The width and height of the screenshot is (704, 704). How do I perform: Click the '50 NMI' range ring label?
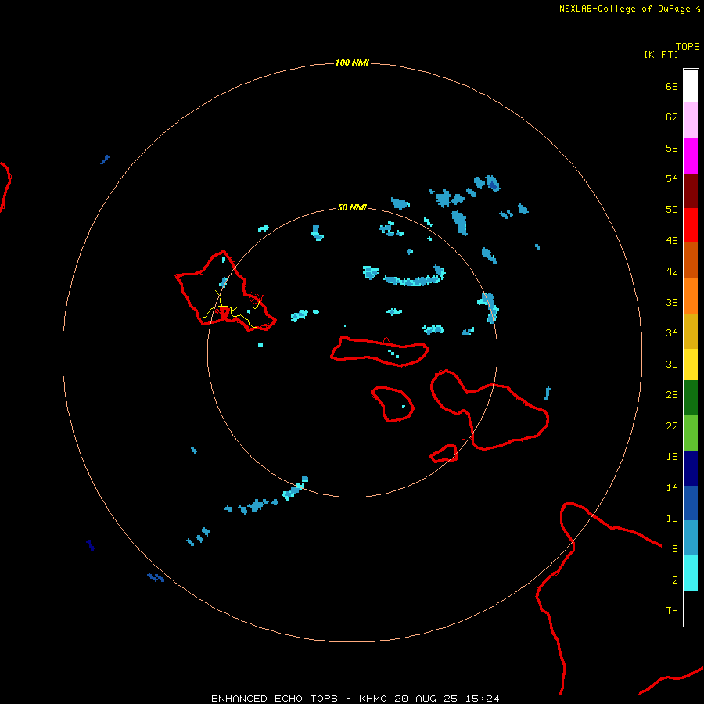click(352, 207)
